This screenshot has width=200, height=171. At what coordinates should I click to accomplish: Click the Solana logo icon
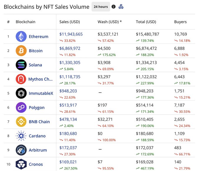(x=21, y=65)
